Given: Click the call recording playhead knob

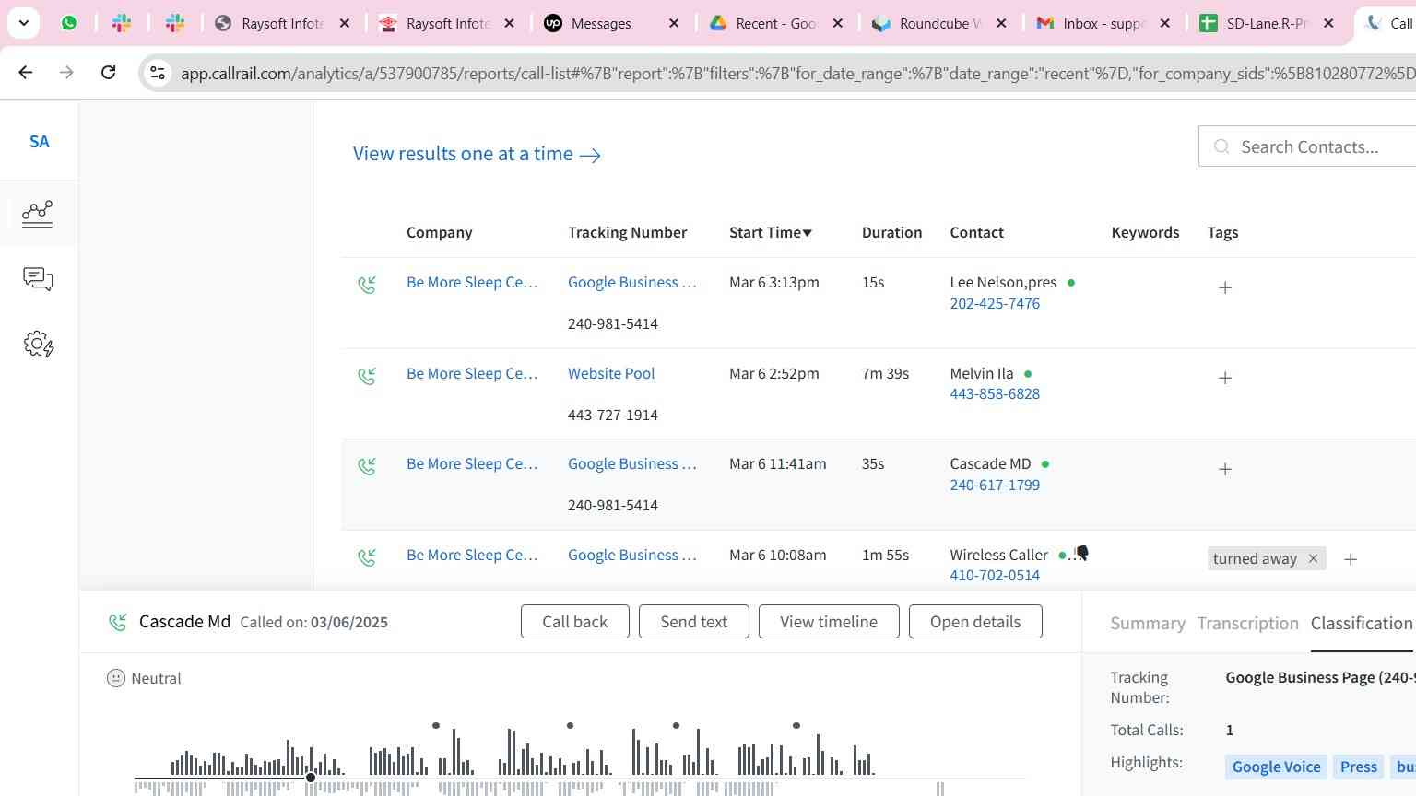Looking at the screenshot, I should (x=311, y=778).
